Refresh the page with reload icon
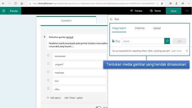 pos(15,3)
